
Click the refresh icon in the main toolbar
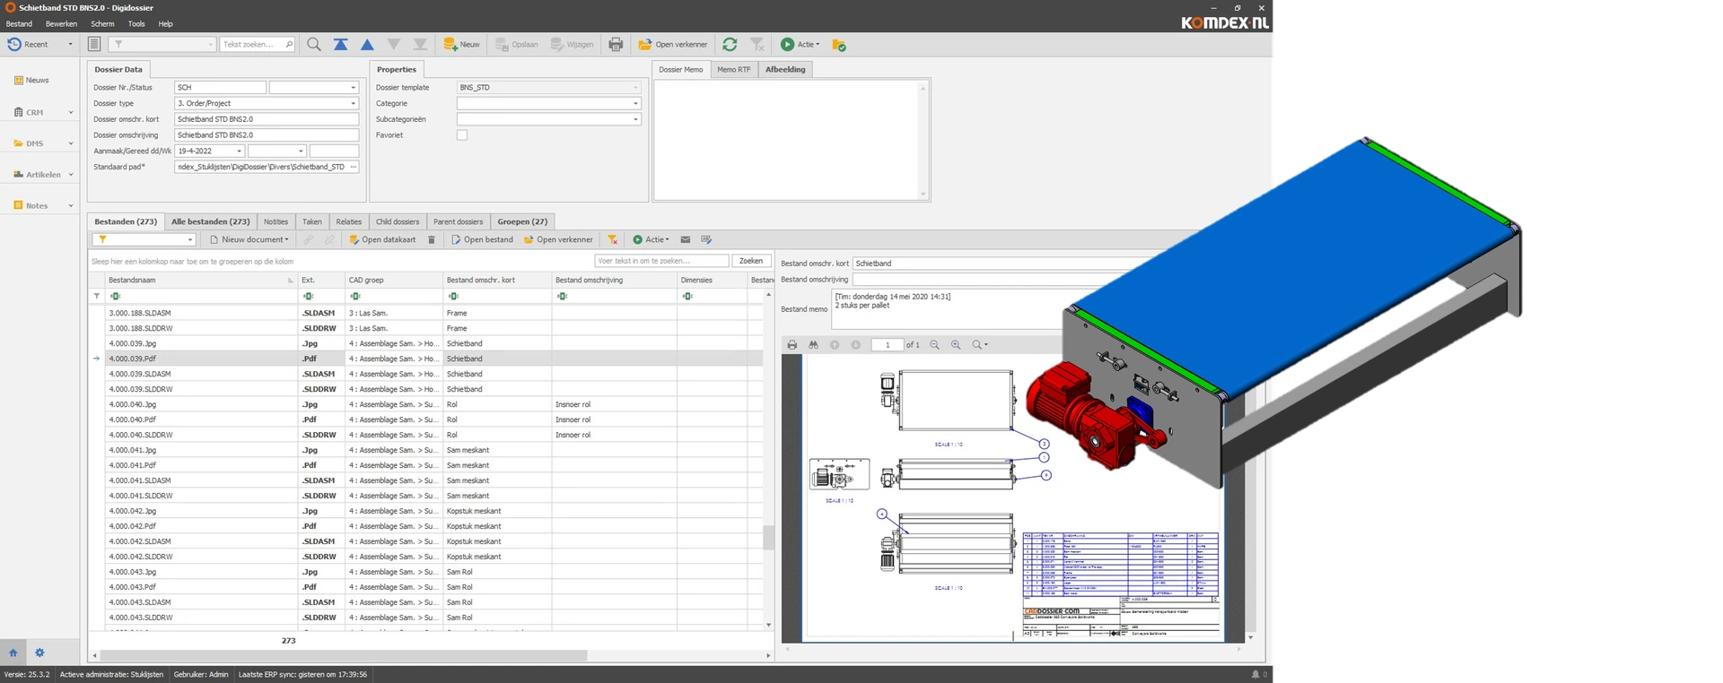pos(730,44)
